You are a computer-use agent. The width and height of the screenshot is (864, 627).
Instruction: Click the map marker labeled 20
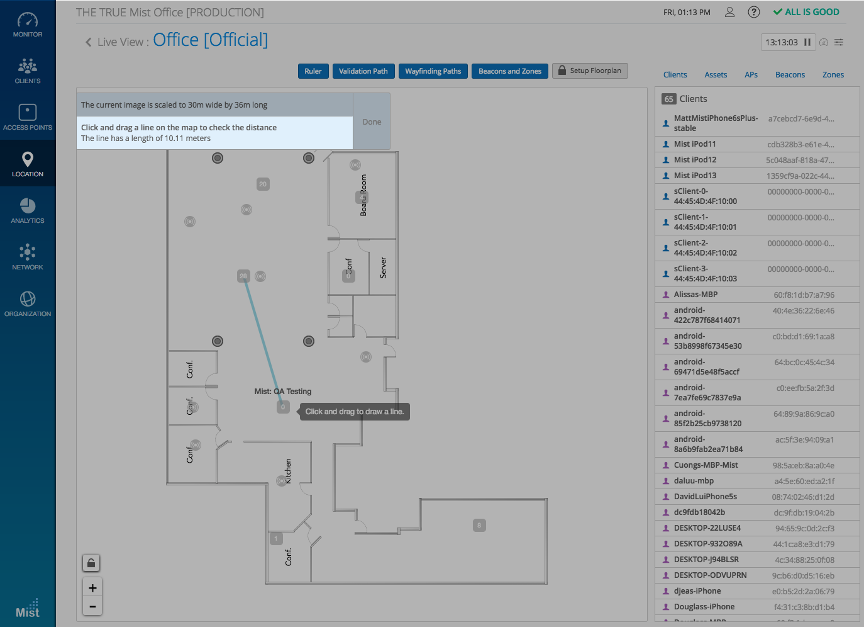[263, 184]
